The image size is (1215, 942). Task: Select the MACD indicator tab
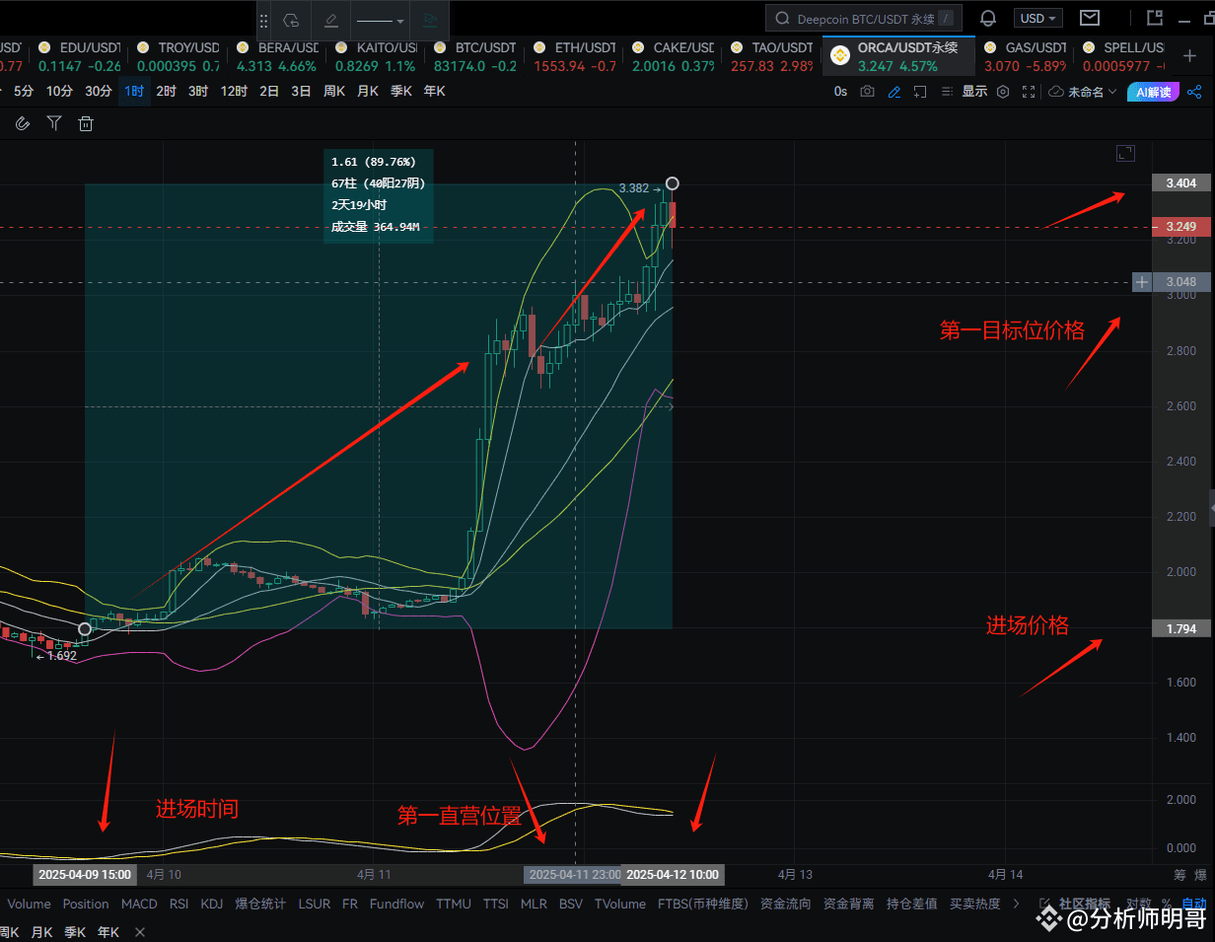pyautogui.click(x=139, y=904)
